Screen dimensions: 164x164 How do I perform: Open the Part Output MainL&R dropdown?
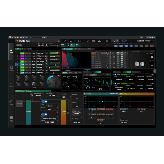point(77,121)
